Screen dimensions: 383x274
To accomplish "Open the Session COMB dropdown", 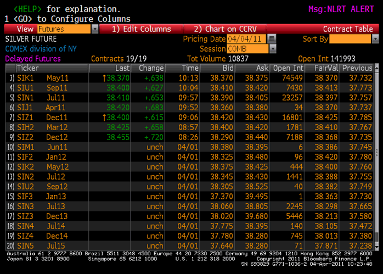I will pos(272,49).
